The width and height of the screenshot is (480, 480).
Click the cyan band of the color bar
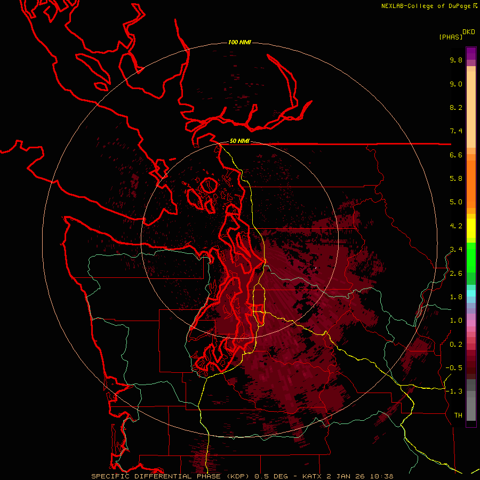[x=471, y=293]
